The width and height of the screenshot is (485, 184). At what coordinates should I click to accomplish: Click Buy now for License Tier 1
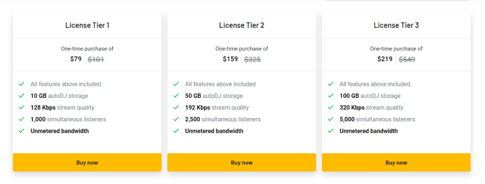point(87,162)
